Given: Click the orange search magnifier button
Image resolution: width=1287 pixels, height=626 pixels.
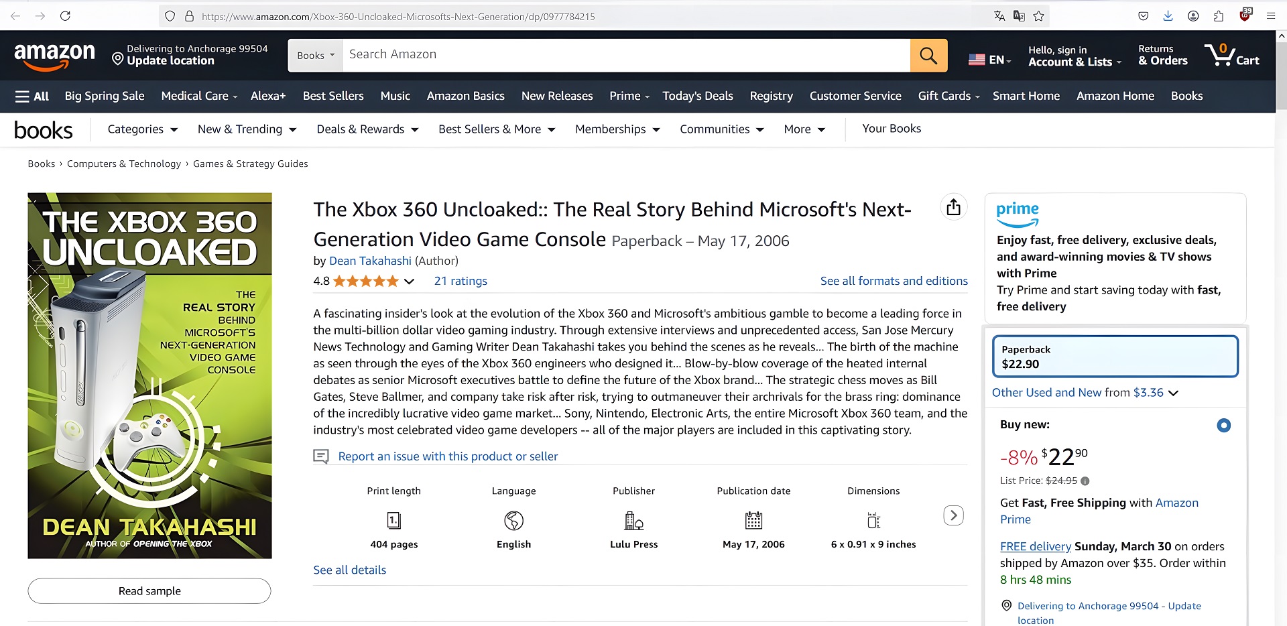Looking at the screenshot, I should click(928, 56).
